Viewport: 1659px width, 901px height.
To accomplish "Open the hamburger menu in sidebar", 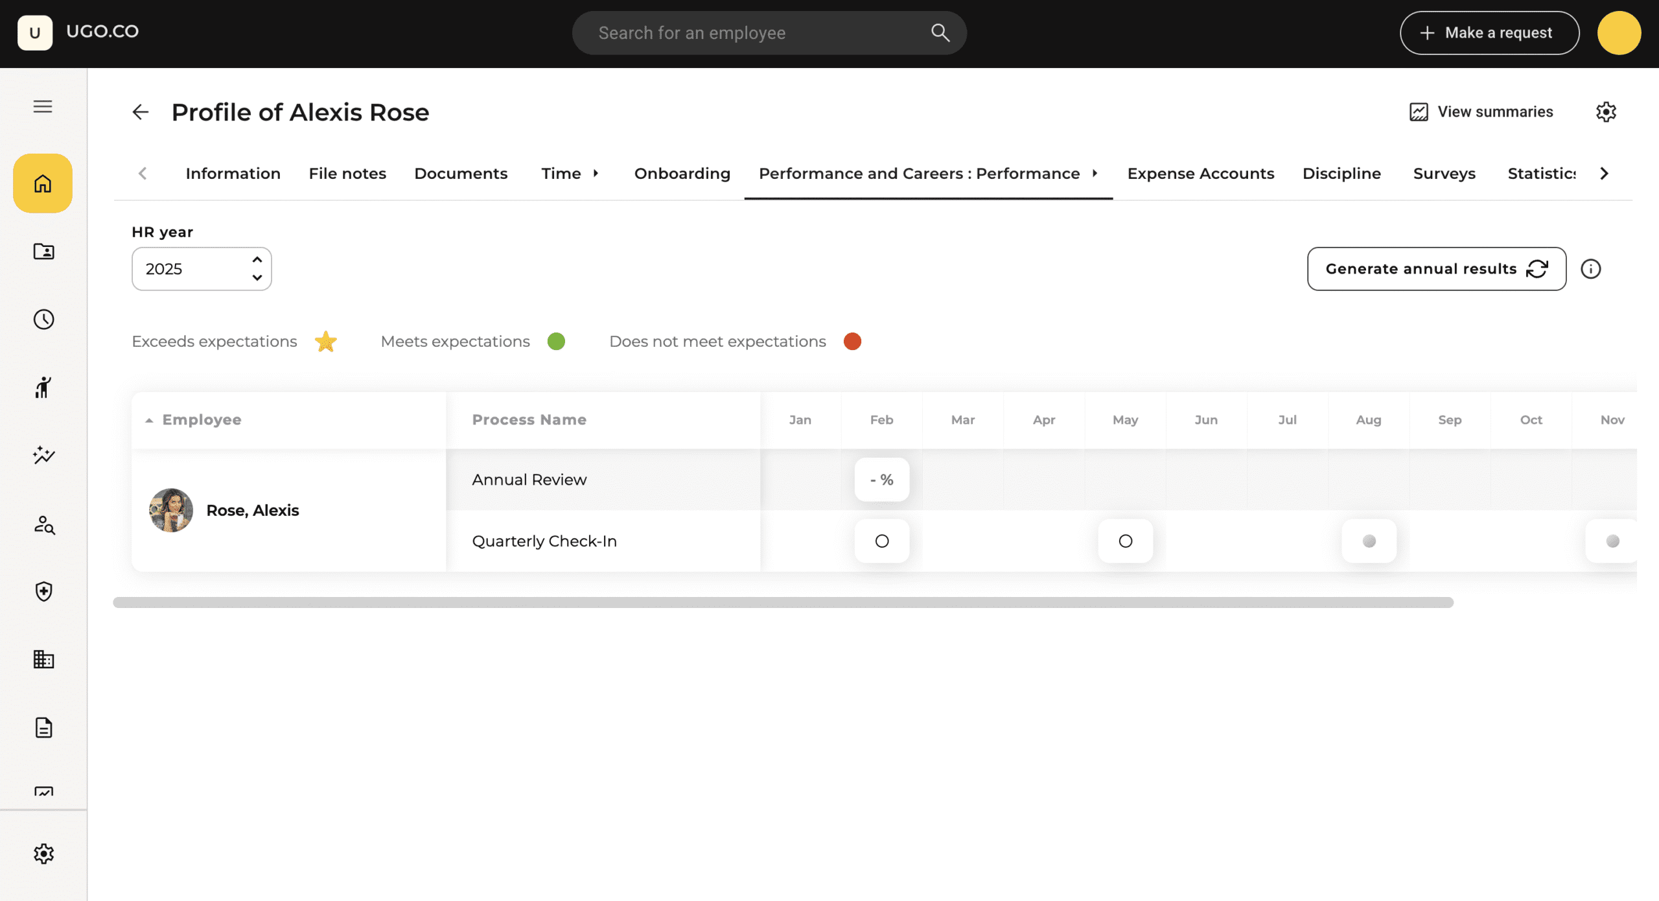I will click(43, 106).
